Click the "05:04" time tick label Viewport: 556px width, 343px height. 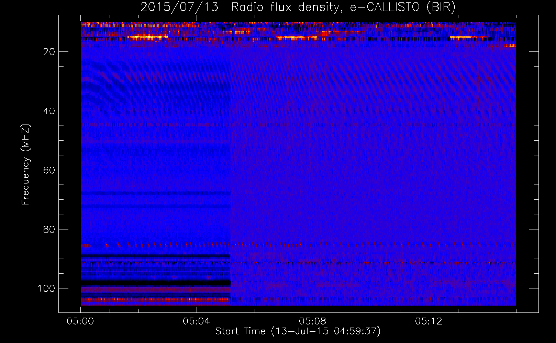tap(197, 321)
